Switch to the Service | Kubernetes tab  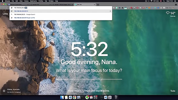[18, 4]
